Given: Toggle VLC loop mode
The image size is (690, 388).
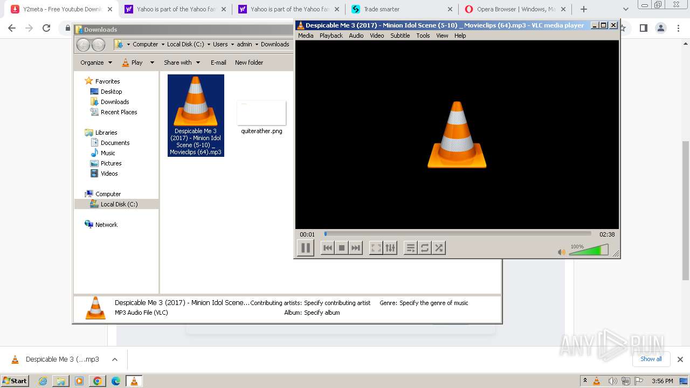Looking at the screenshot, I should [x=425, y=248].
